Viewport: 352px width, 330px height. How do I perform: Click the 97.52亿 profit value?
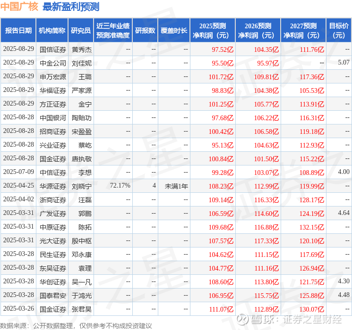[x=223, y=49]
